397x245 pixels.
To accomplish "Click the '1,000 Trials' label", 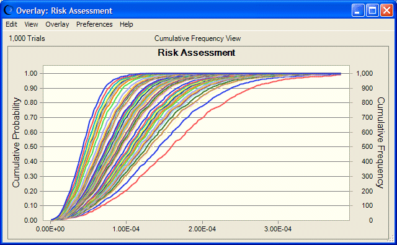I will coord(27,38).
